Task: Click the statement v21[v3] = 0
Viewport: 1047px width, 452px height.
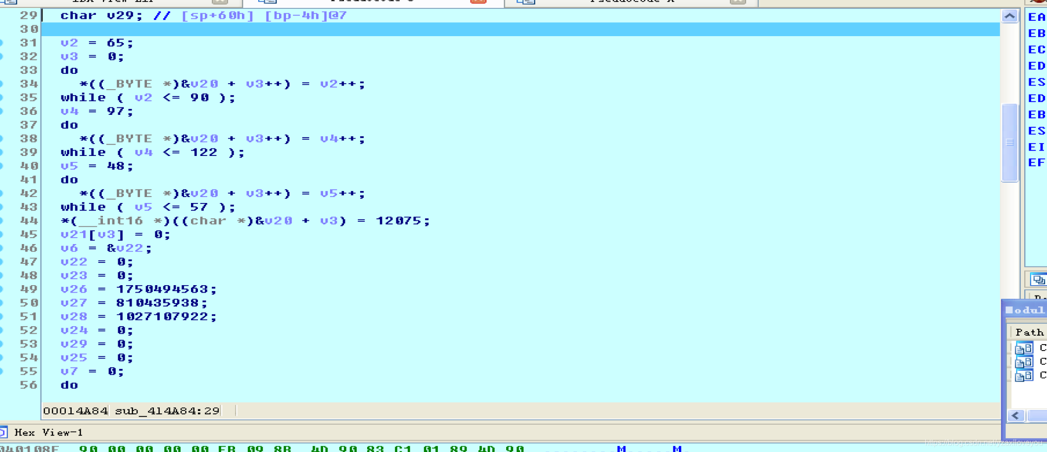Action: click(115, 234)
